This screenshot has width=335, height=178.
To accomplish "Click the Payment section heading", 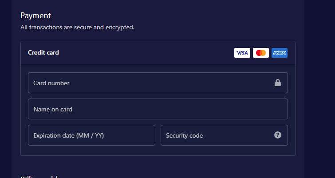I will pyautogui.click(x=35, y=16).
